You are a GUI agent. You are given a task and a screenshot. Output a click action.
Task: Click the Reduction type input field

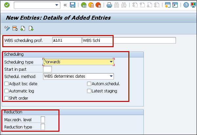[x=43, y=127]
